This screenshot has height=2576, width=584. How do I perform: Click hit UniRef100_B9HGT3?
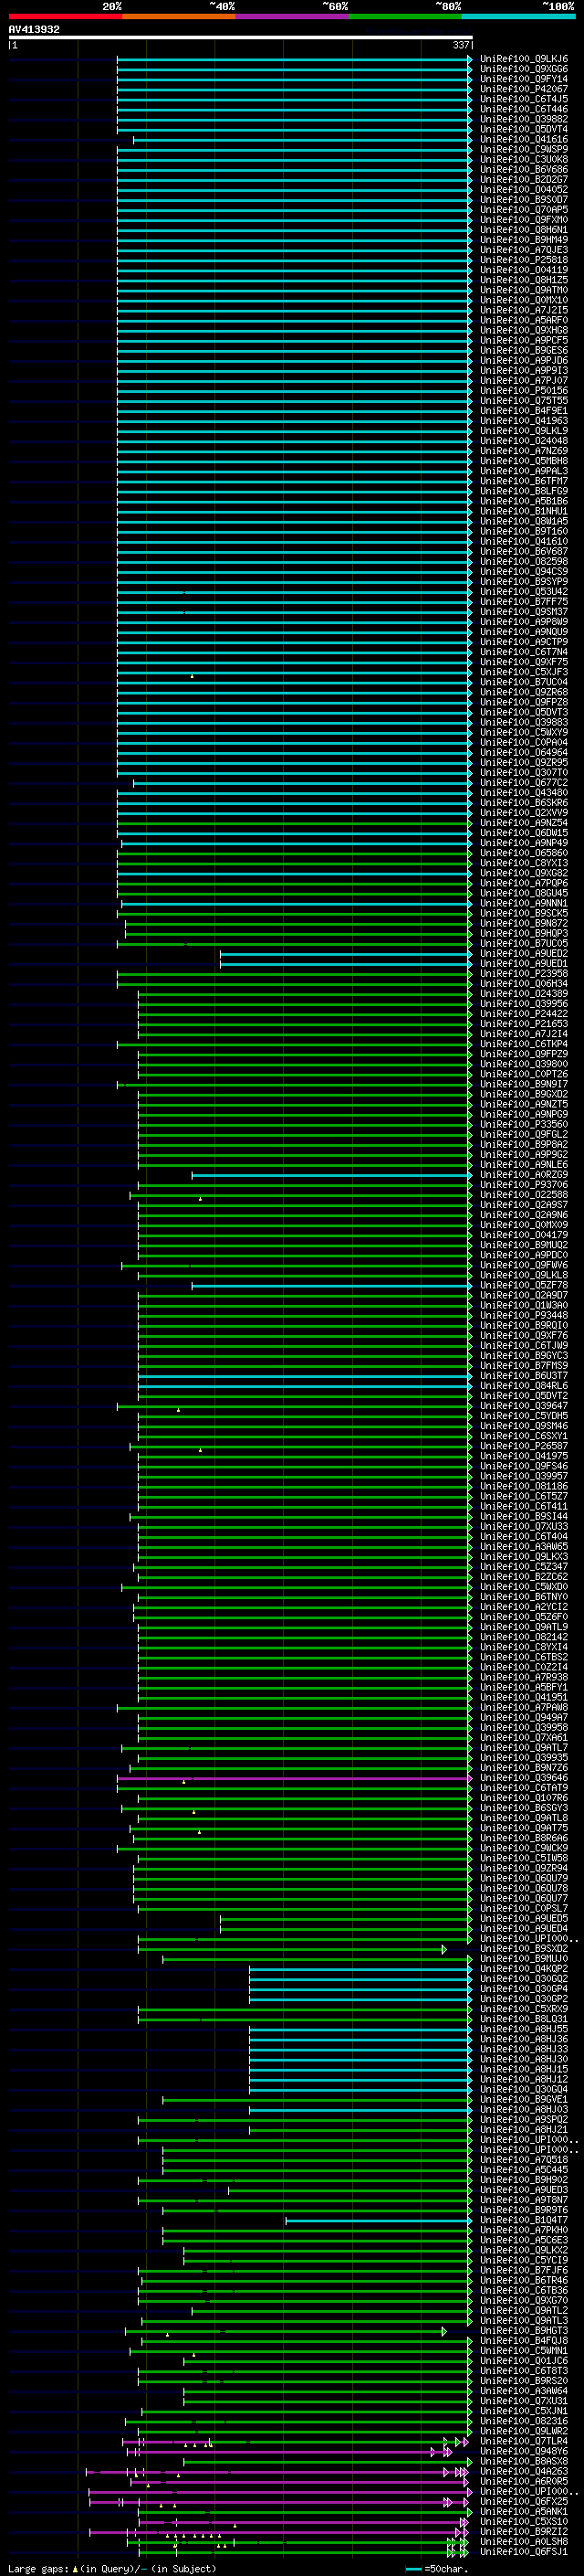click(524, 2331)
